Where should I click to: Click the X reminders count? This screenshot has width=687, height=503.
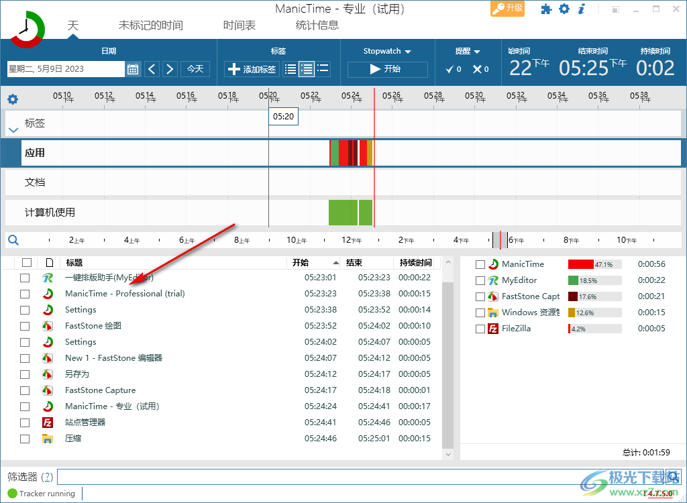pos(480,69)
